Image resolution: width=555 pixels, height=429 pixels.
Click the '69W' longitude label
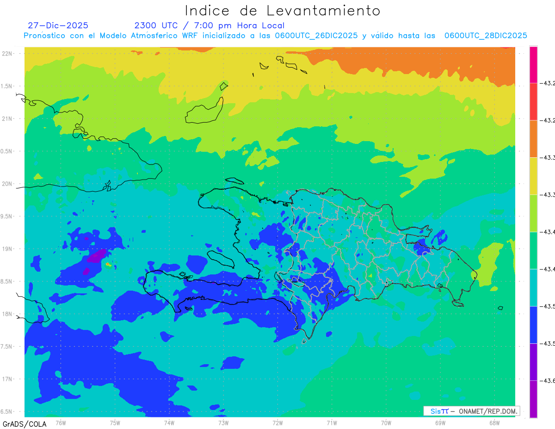[440, 423]
